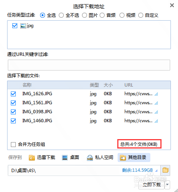
Task: Choose the 视频 filter radio button
Action: tap(122, 15)
